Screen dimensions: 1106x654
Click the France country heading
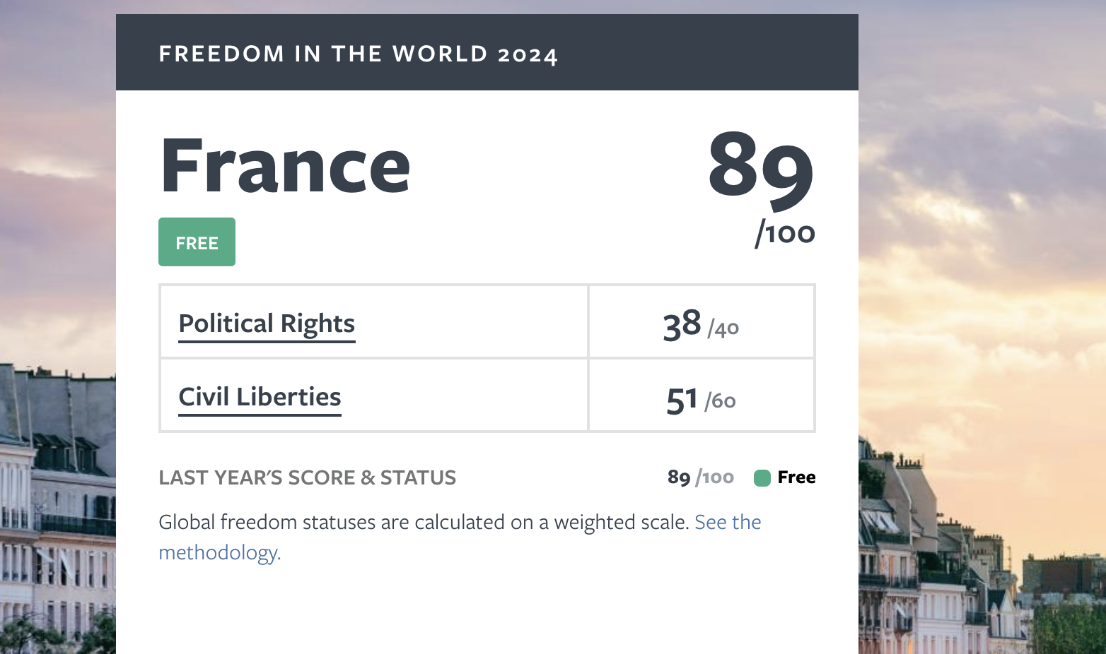coord(285,166)
